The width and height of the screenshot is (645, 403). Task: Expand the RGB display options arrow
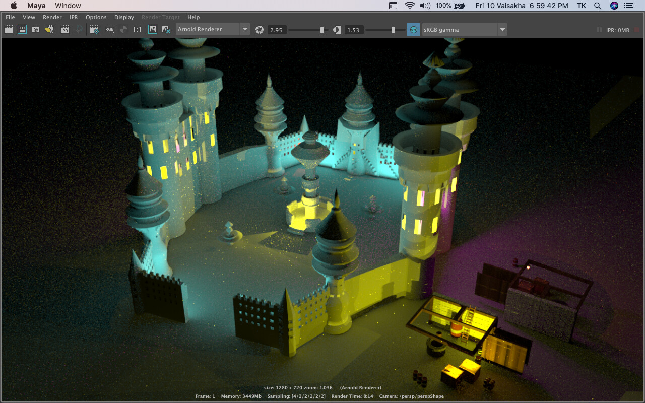(x=113, y=33)
